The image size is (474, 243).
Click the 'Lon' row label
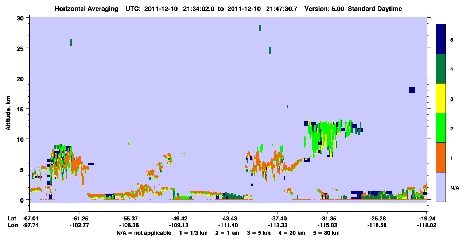[12, 225]
